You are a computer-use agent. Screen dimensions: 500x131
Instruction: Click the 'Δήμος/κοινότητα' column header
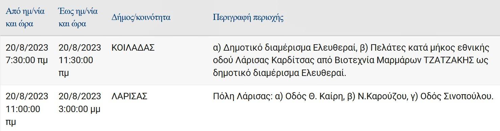141,18
